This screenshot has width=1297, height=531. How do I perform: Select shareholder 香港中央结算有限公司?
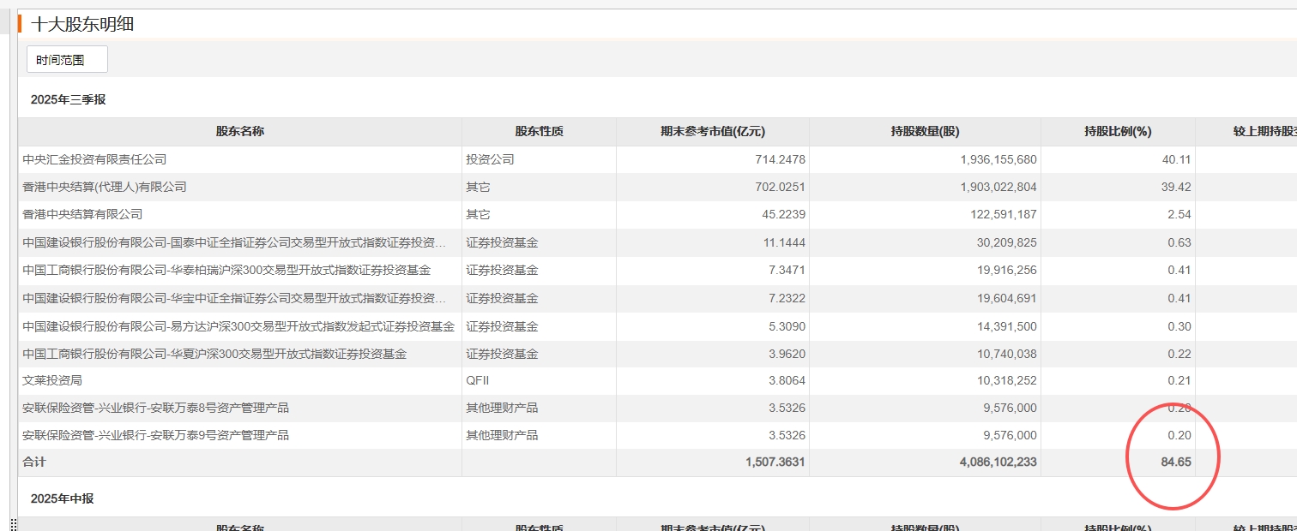pyautogui.click(x=82, y=214)
